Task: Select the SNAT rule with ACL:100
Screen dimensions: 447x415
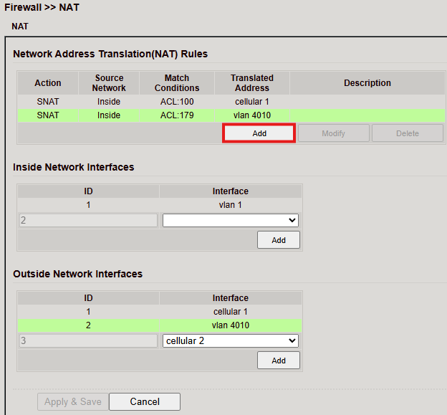Action: [176, 102]
